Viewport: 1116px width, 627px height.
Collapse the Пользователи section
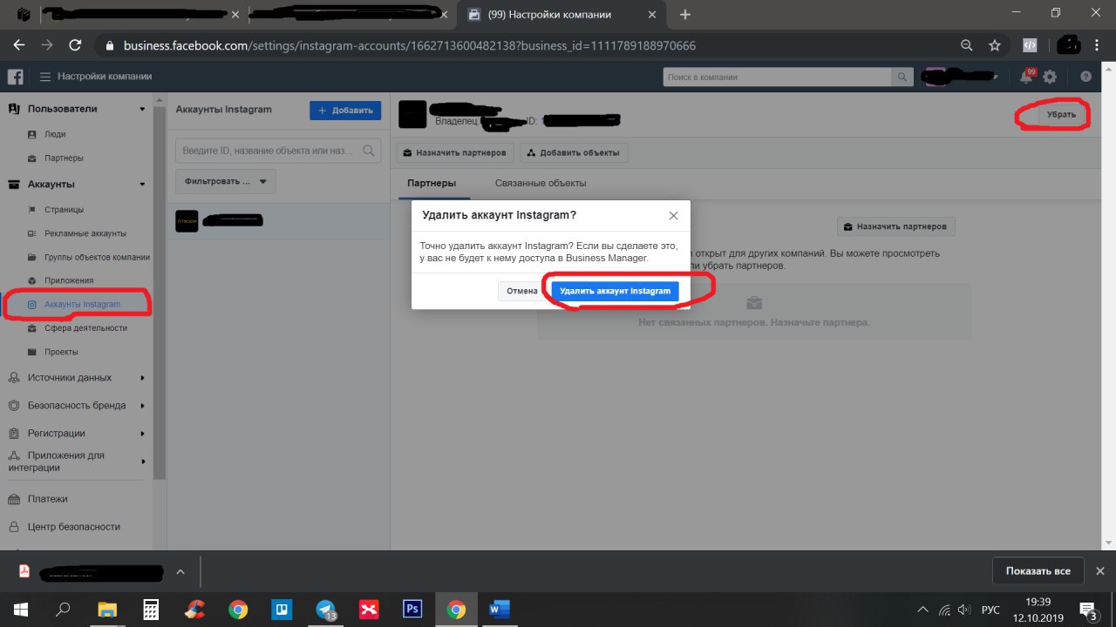[x=143, y=109]
